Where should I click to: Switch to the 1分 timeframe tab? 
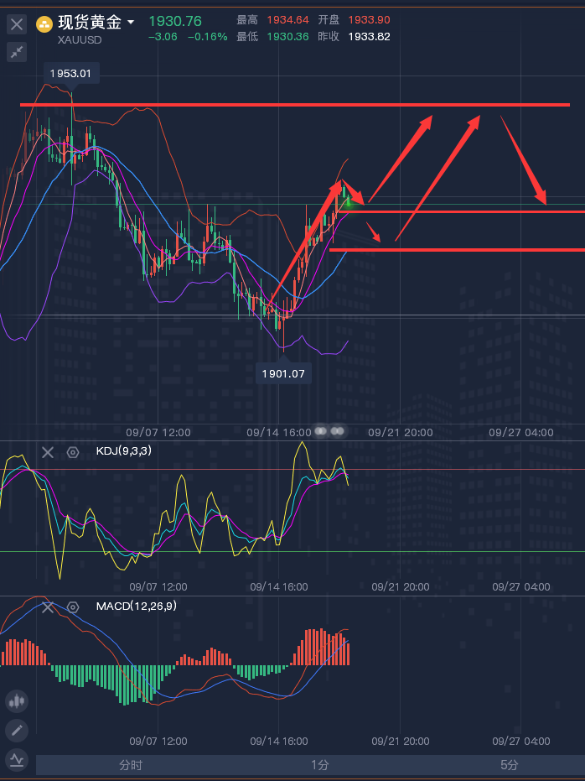point(320,764)
